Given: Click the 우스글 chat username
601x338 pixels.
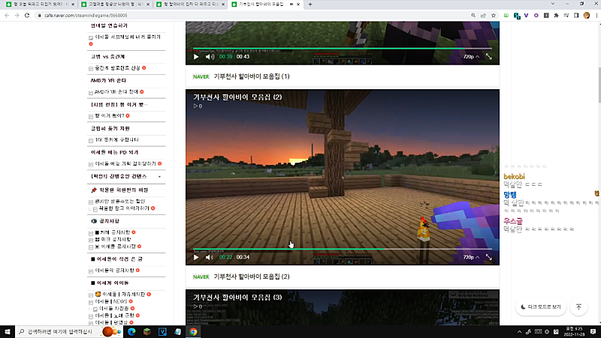Looking at the screenshot, I should tap(513, 221).
